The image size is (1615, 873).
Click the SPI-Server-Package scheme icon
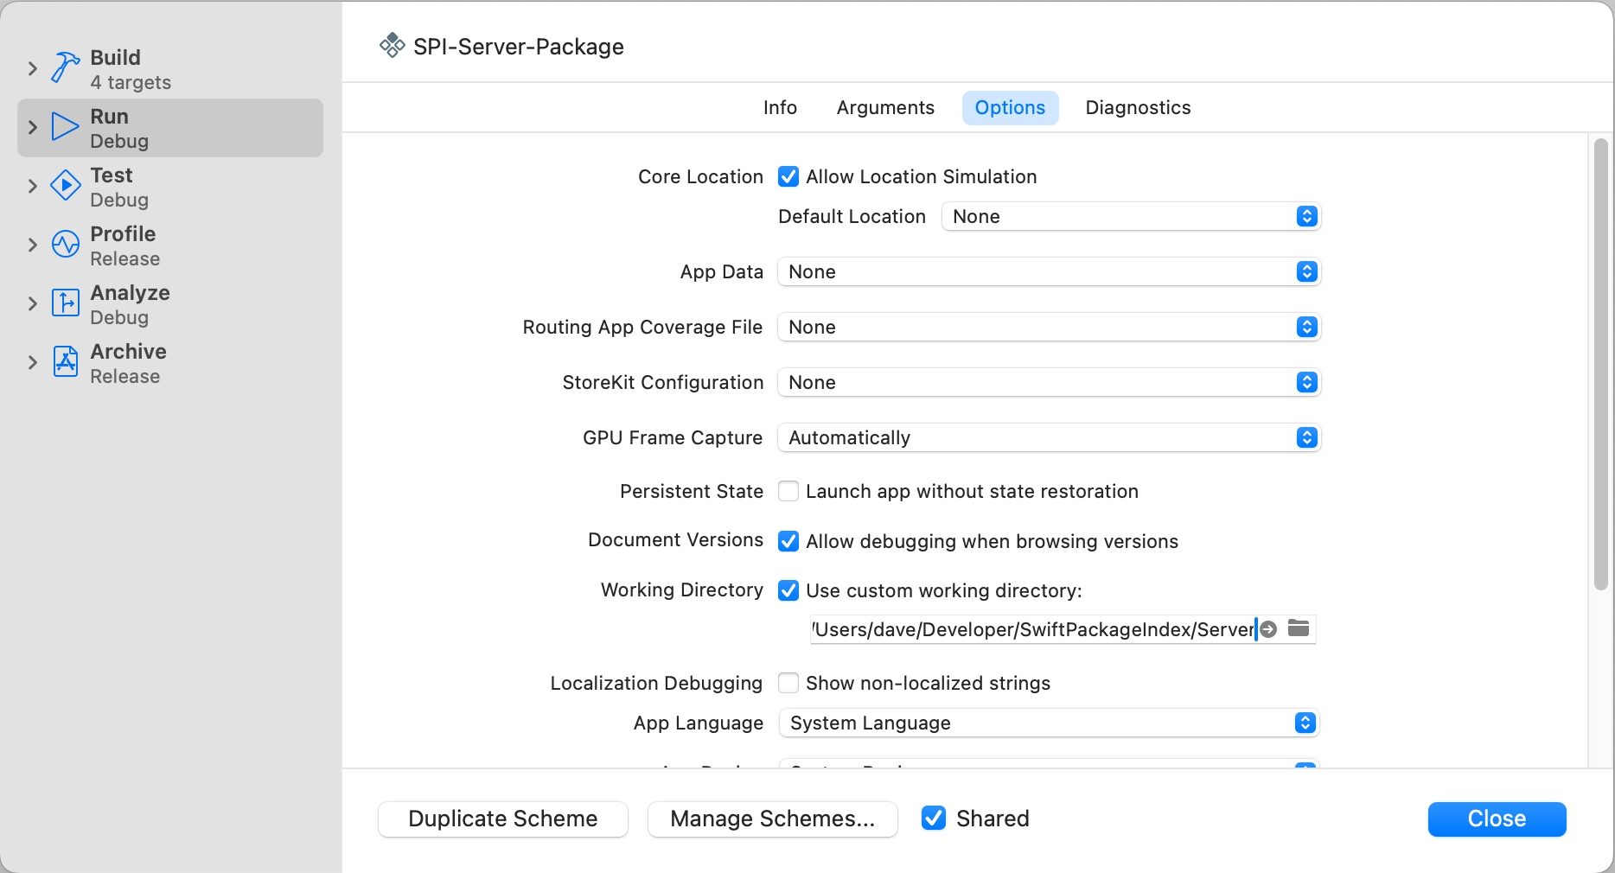pyautogui.click(x=393, y=46)
